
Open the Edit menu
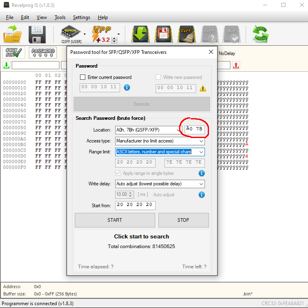(x=25, y=17)
